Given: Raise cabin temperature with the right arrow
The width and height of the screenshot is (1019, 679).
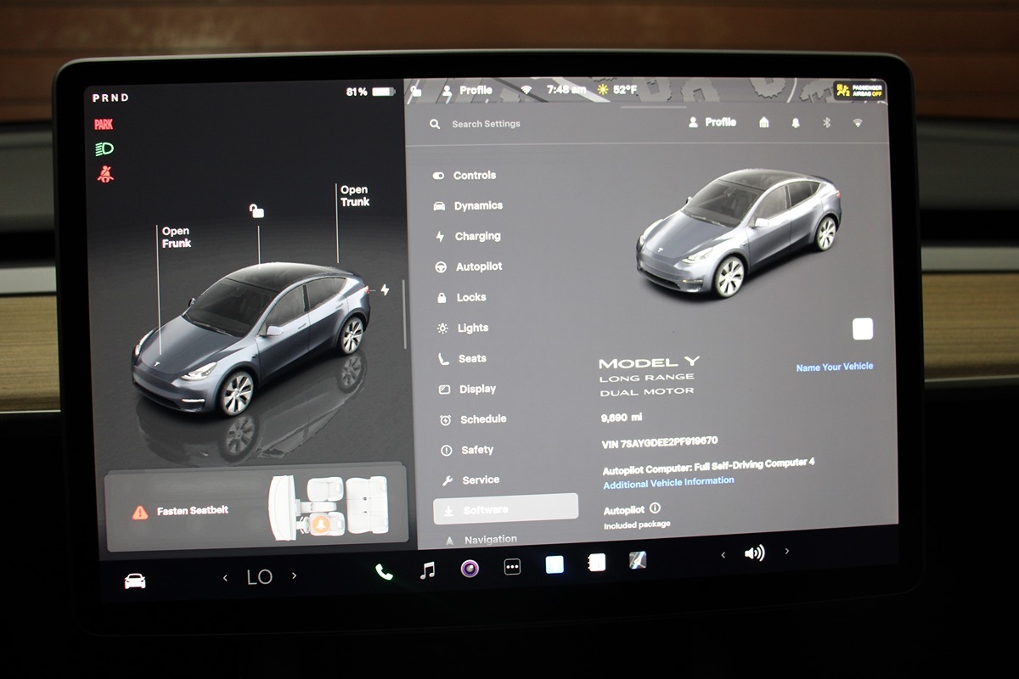Looking at the screenshot, I should (294, 575).
